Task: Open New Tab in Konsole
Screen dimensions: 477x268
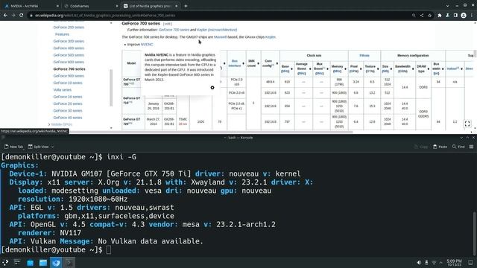Action: [x=13, y=147]
